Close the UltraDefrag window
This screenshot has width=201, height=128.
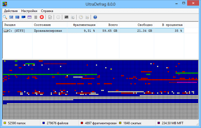(x=193, y=3)
